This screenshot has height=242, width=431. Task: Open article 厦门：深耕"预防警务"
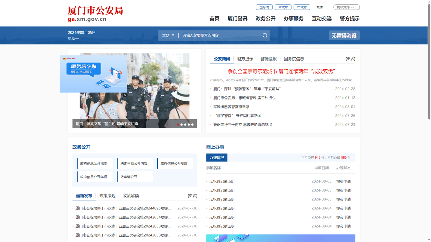247,89
